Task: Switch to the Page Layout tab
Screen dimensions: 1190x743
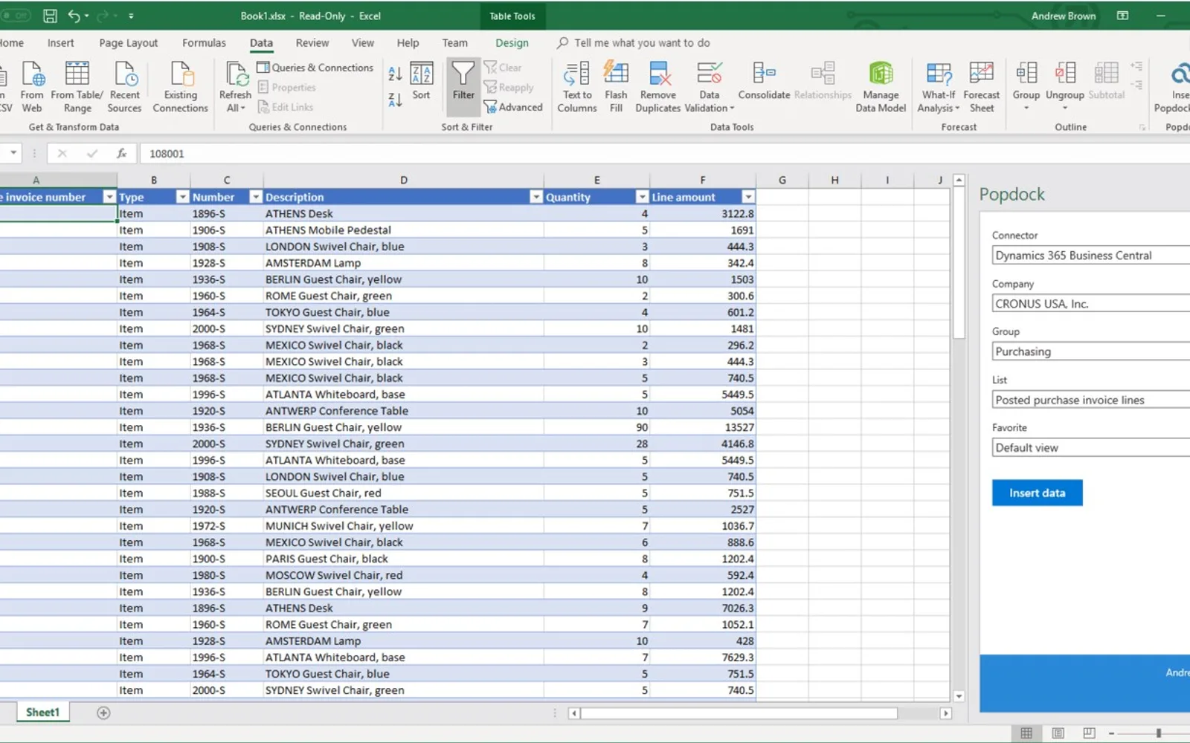Action: click(128, 43)
